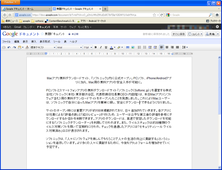222x170 pixels.
Task: Undo the last edit
Action: point(9,47)
